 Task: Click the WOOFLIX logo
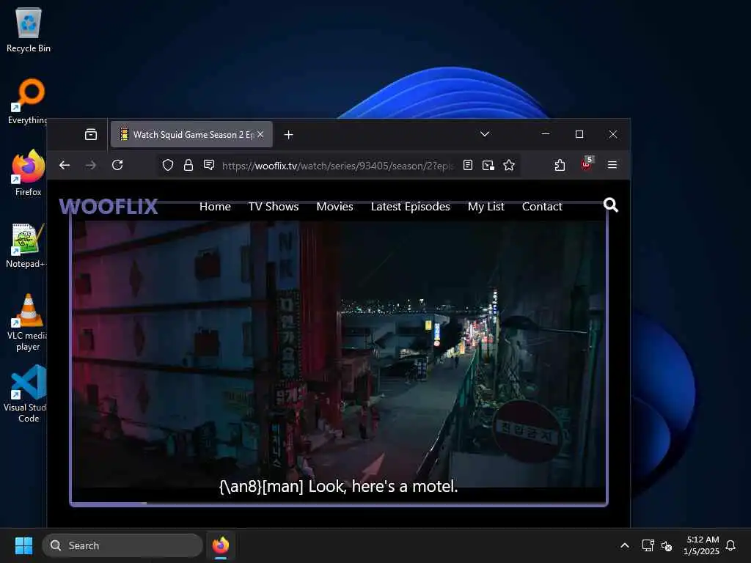[x=109, y=206]
